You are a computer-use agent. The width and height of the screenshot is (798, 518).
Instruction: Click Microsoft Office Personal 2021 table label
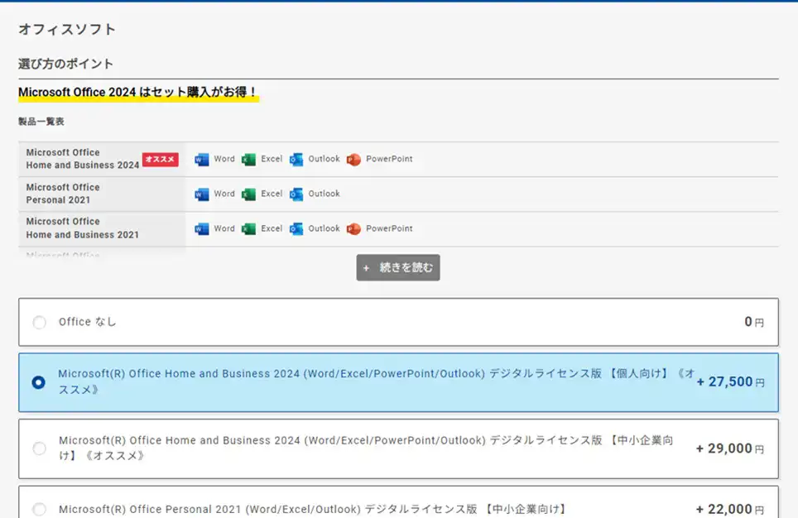pyautogui.click(x=63, y=194)
